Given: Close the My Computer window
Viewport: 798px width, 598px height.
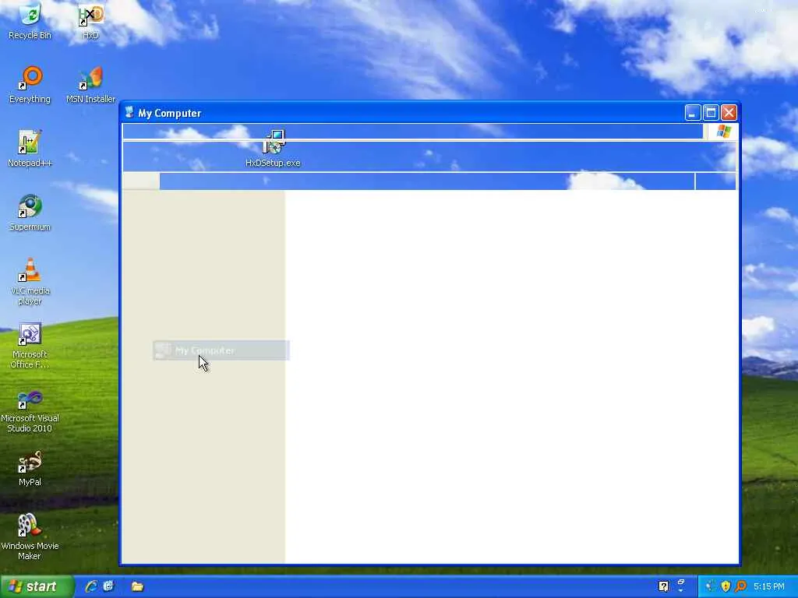Looking at the screenshot, I should tap(729, 112).
